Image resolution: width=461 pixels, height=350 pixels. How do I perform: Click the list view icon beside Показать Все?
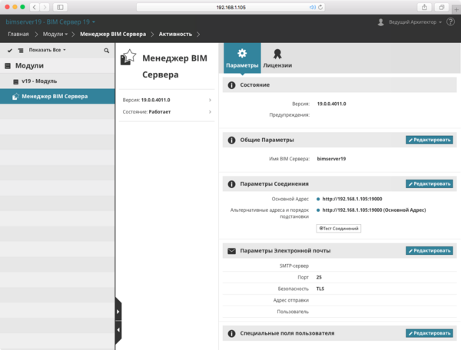click(x=21, y=51)
